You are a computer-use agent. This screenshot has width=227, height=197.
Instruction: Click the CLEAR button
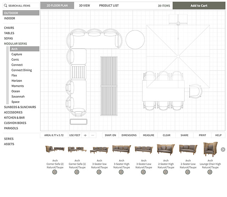point(166,135)
